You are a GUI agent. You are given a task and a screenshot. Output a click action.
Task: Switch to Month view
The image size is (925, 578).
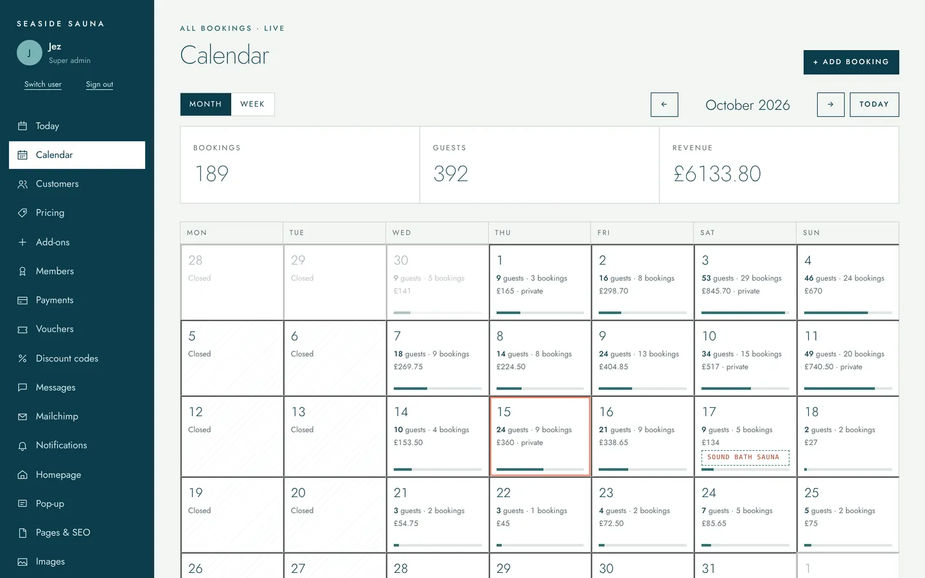tap(206, 104)
